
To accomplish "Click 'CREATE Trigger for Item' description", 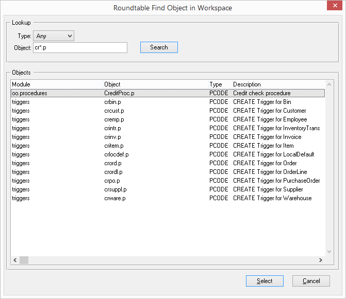I will coord(263,146).
